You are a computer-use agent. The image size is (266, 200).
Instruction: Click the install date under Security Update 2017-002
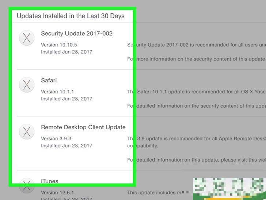66,52
